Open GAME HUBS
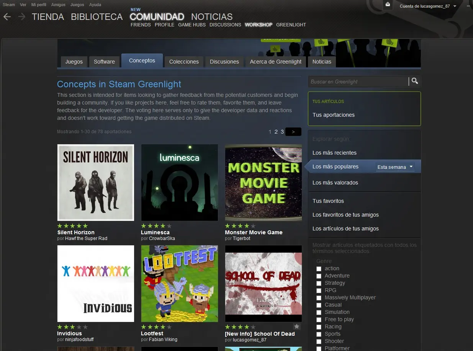 click(x=192, y=25)
